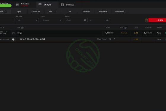Switch to the Won Return filter
166x111 pixels.
103,12
